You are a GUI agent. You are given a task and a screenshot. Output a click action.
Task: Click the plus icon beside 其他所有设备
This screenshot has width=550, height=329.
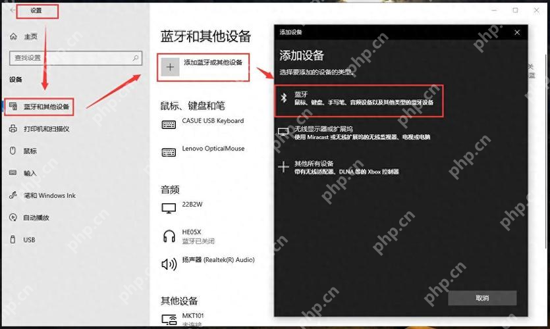point(283,166)
